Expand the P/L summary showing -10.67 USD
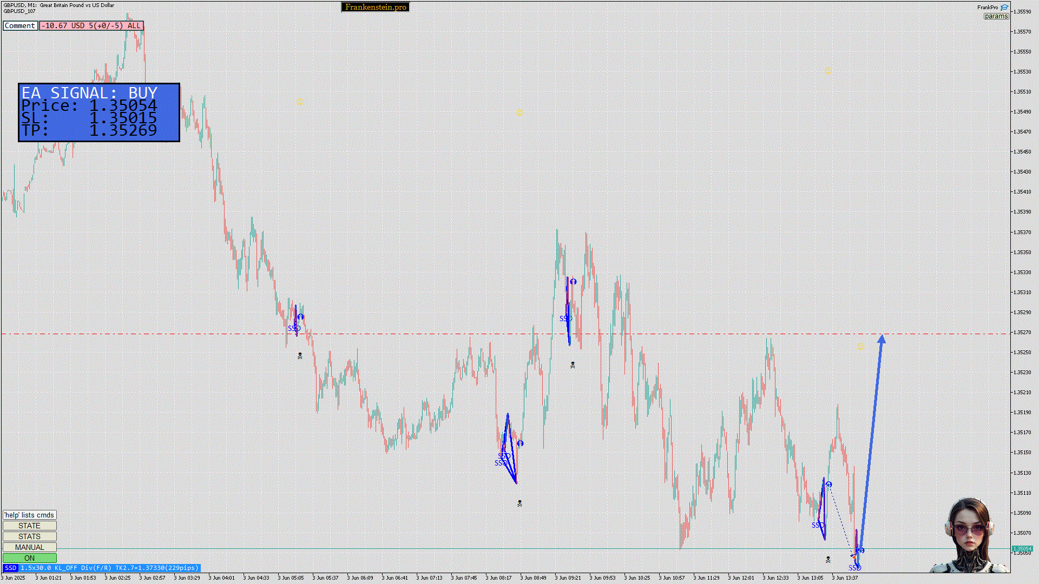Screen dimensions: 1039x584 coord(91,25)
